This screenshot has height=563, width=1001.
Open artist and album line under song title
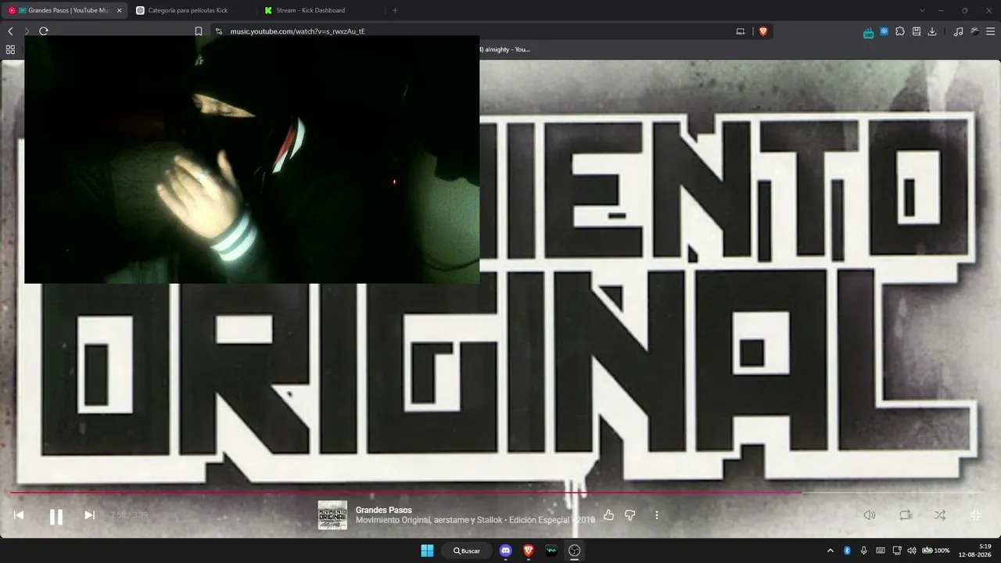[x=475, y=520]
